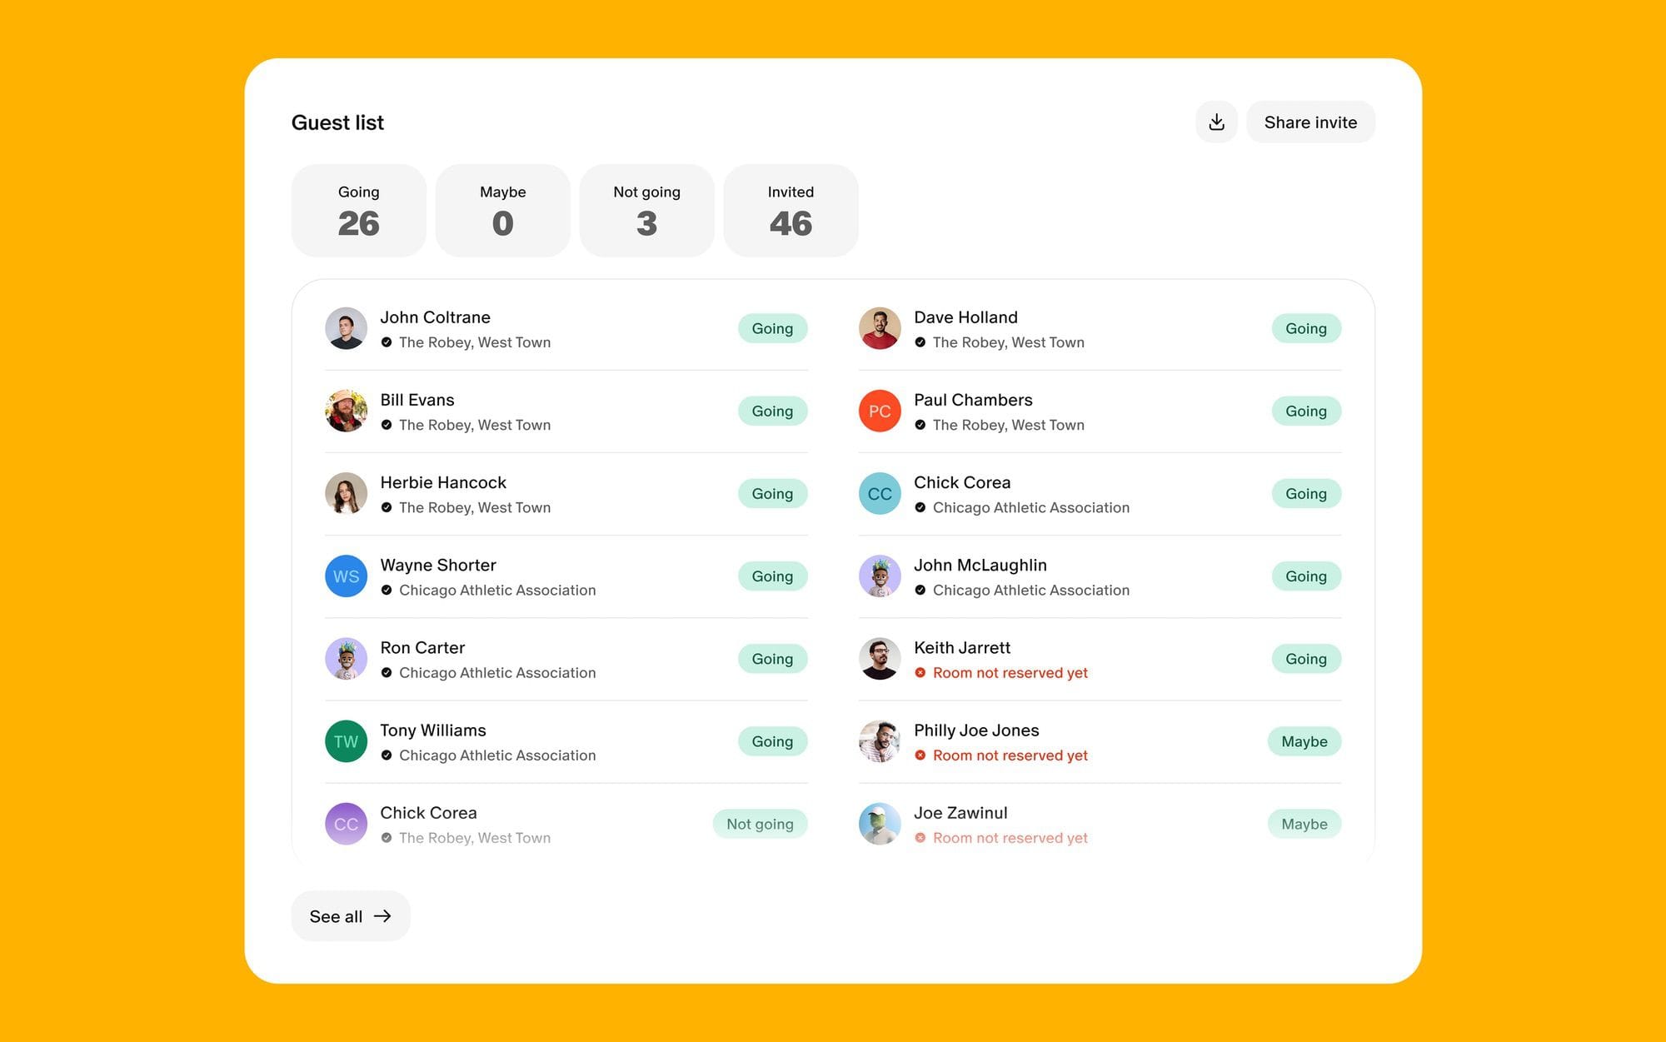Click the reserved checkmark icon under Wayne Shorter
This screenshot has height=1042, width=1666.
click(387, 590)
